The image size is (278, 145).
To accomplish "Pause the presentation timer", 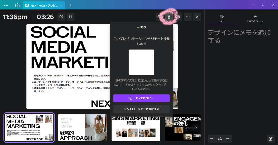I will [x=71, y=17].
